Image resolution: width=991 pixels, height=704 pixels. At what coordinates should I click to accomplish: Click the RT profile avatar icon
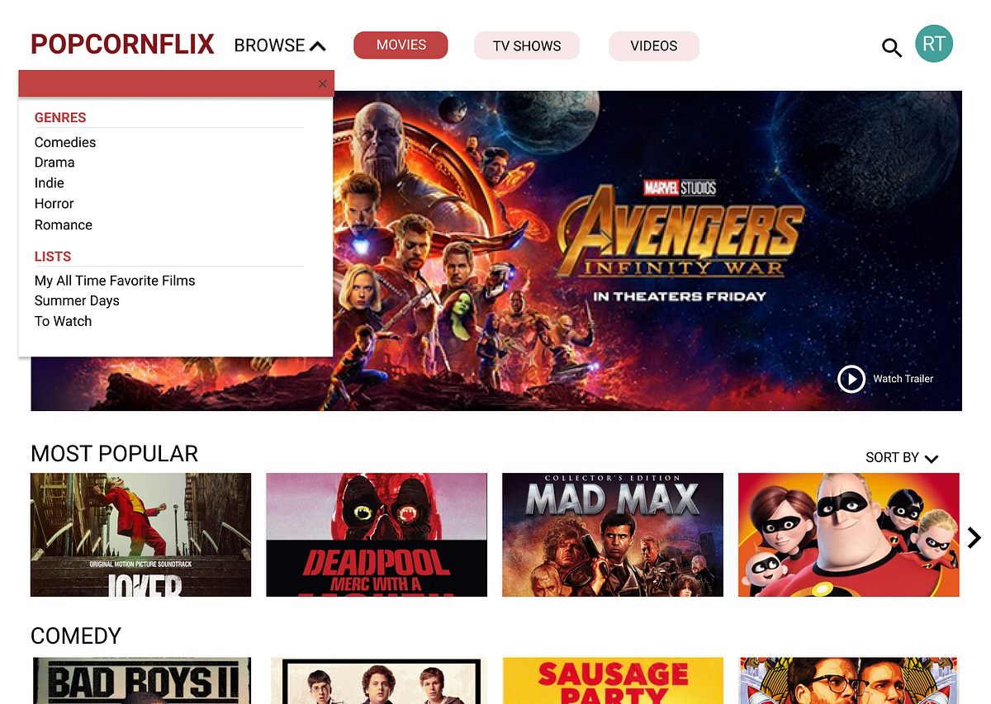[934, 44]
